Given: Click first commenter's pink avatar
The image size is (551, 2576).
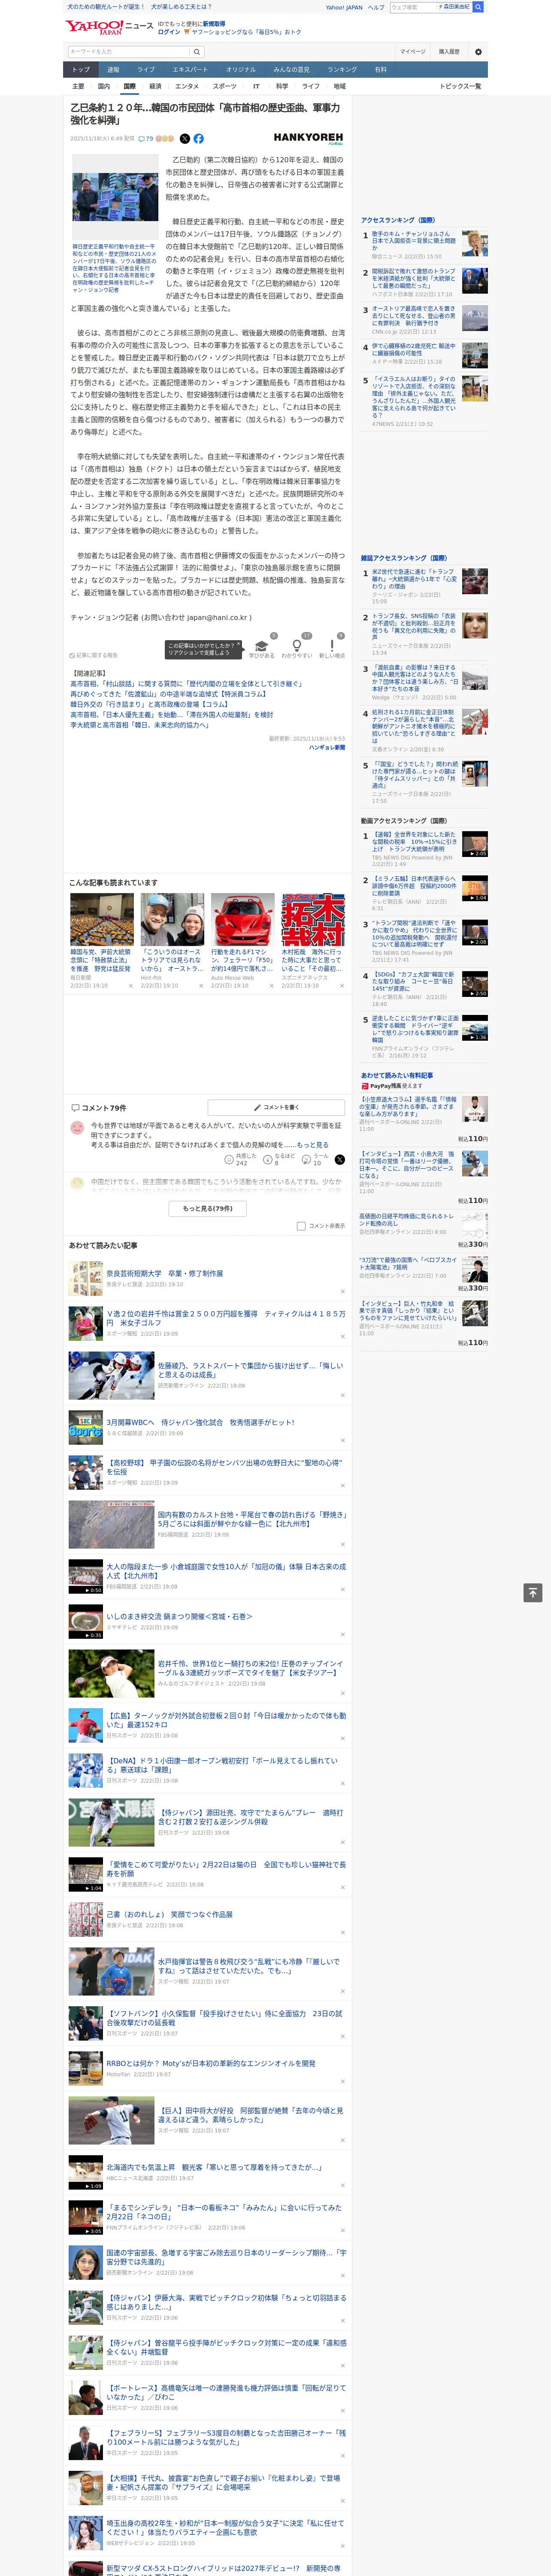Looking at the screenshot, I should click(77, 1128).
